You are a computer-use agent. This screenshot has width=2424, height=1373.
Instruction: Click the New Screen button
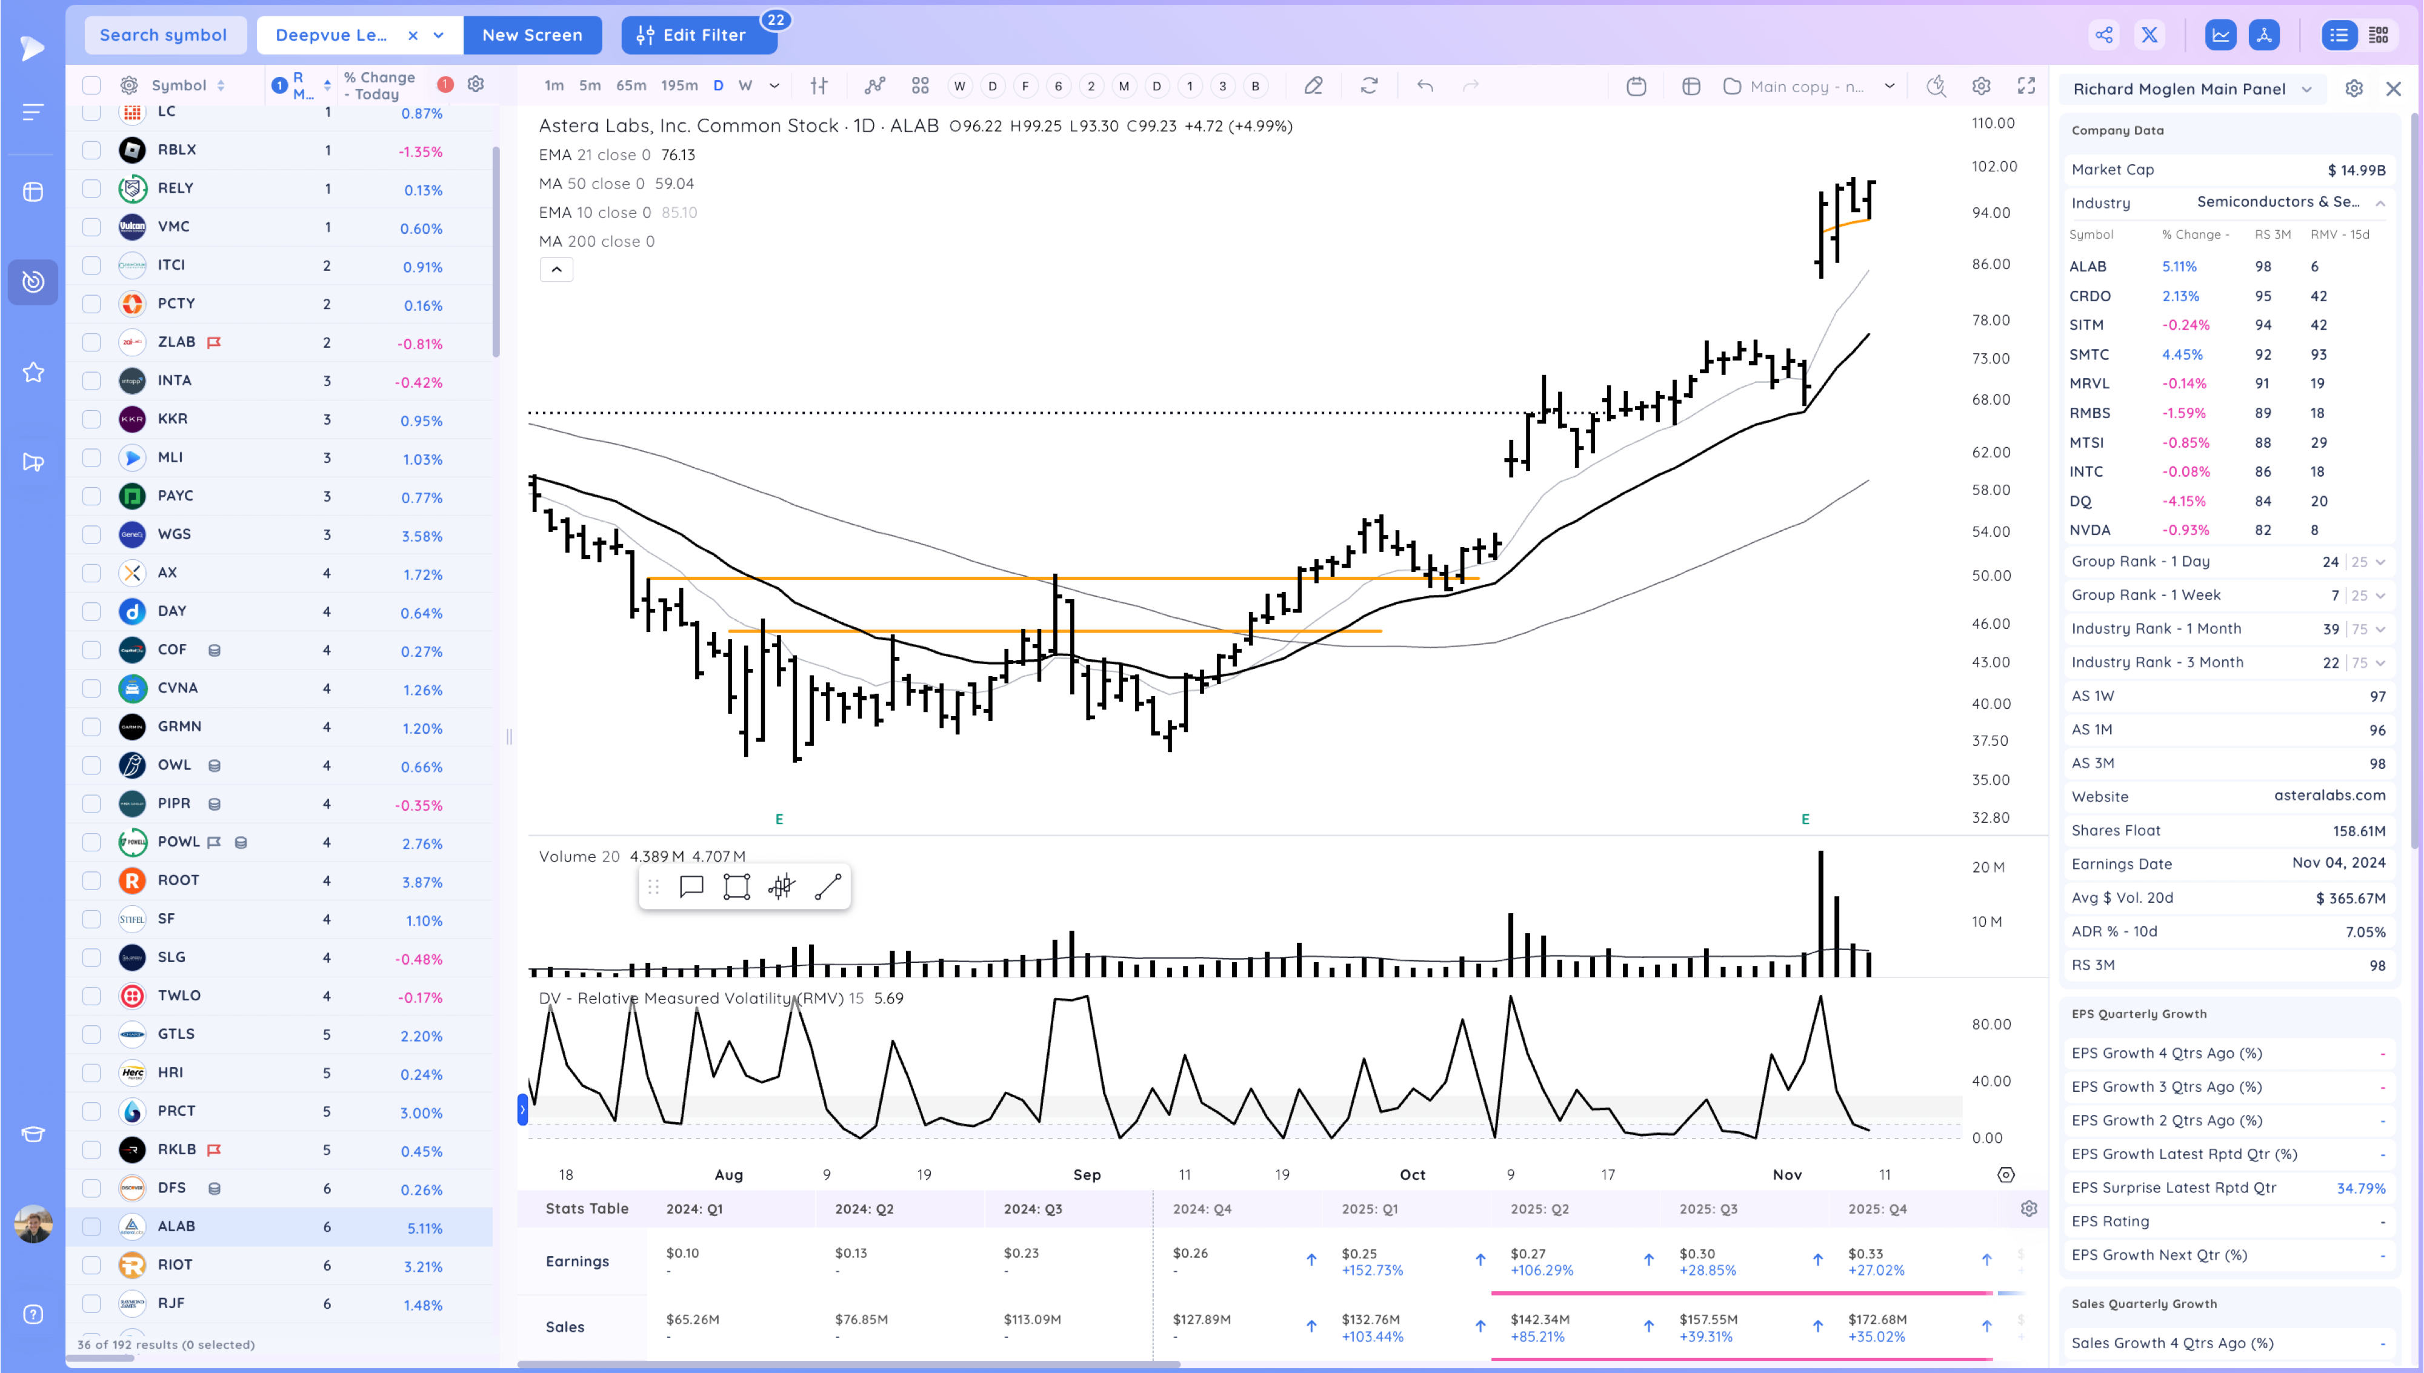tap(531, 35)
